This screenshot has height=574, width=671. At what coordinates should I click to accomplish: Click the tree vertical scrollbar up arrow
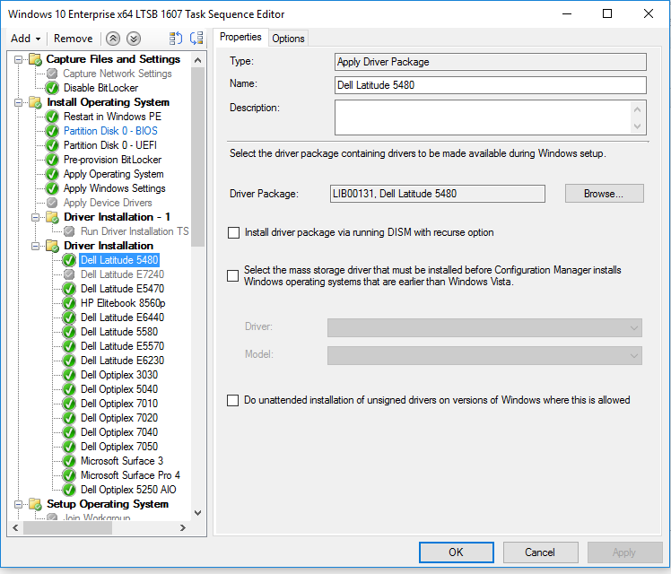point(197,60)
